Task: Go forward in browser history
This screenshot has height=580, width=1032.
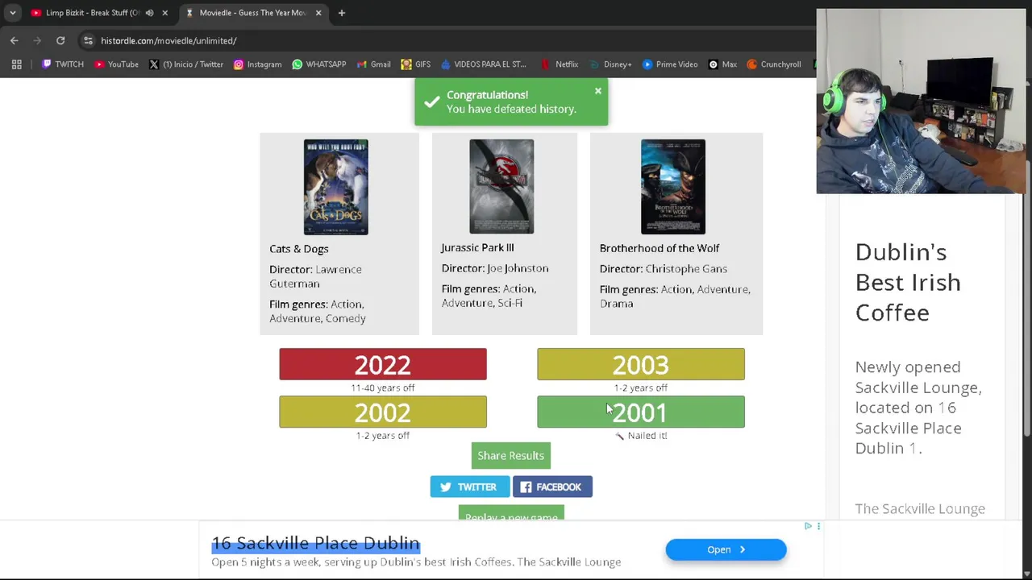Action: click(x=37, y=40)
